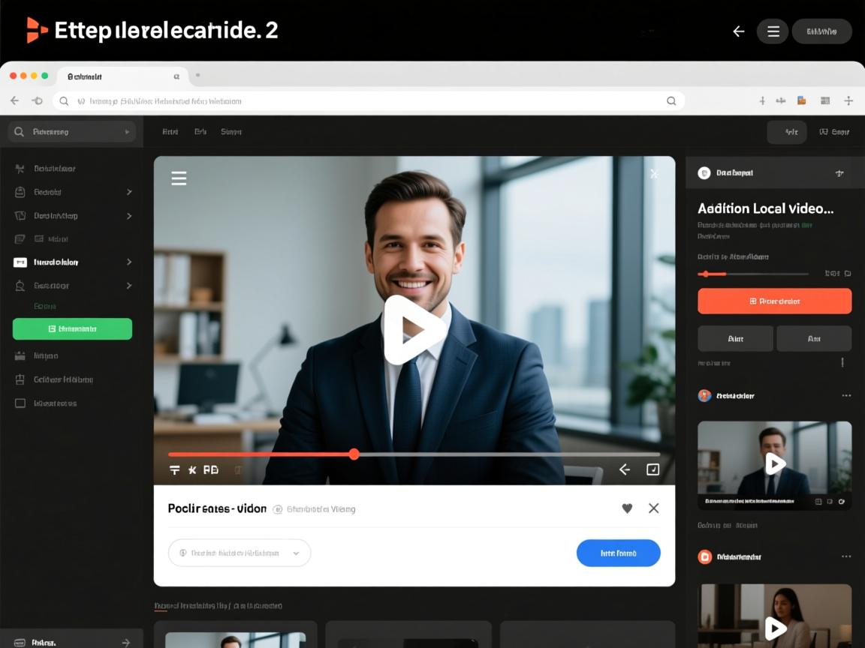Screen dimensions: 865x648
Task: Close the white video details panel
Action: 653,508
